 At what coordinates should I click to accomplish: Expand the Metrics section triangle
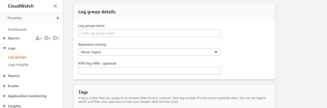pyautogui.click(x=5, y=76)
